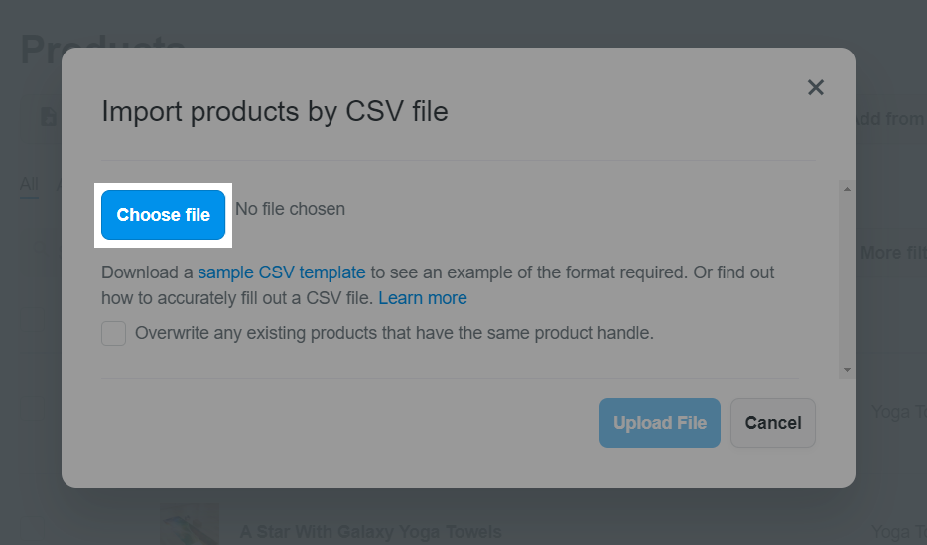Cancel the CSV import dialog

click(773, 423)
